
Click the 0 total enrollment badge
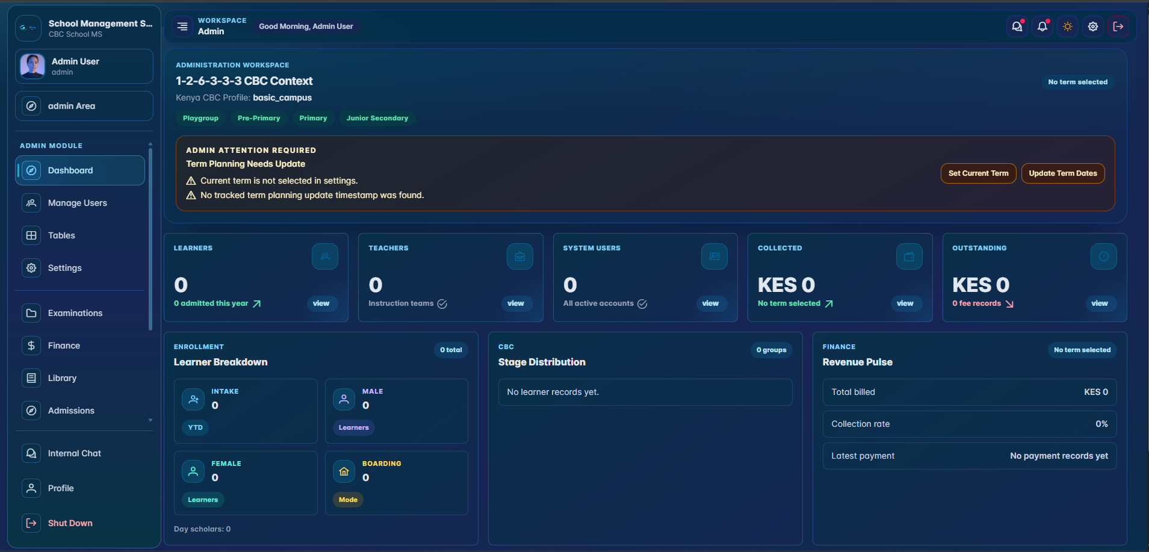click(451, 350)
